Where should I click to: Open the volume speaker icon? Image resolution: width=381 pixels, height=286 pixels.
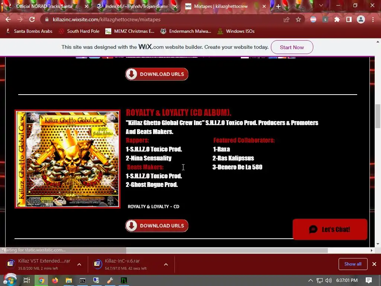tap(328, 280)
